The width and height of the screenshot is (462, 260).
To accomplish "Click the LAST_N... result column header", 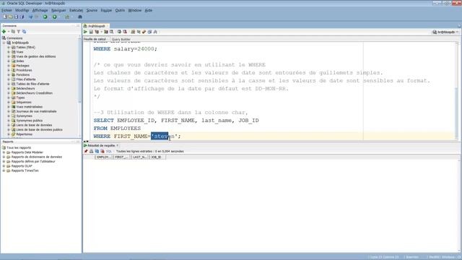I will [139, 157].
